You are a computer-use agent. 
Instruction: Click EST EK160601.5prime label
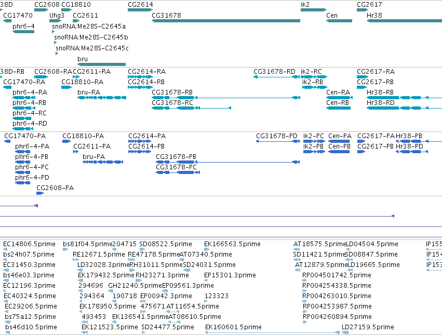click(233, 327)
